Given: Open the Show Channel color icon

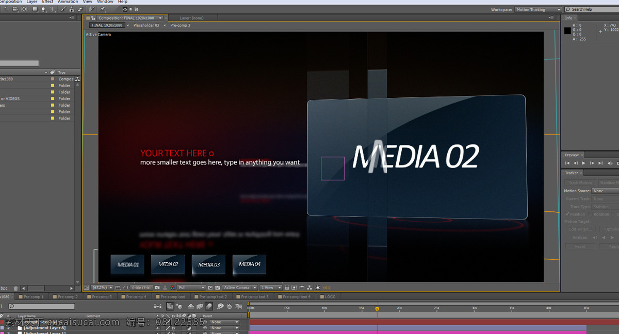Looking at the screenshot, I should pyautogui.click(x=172, y=288).
